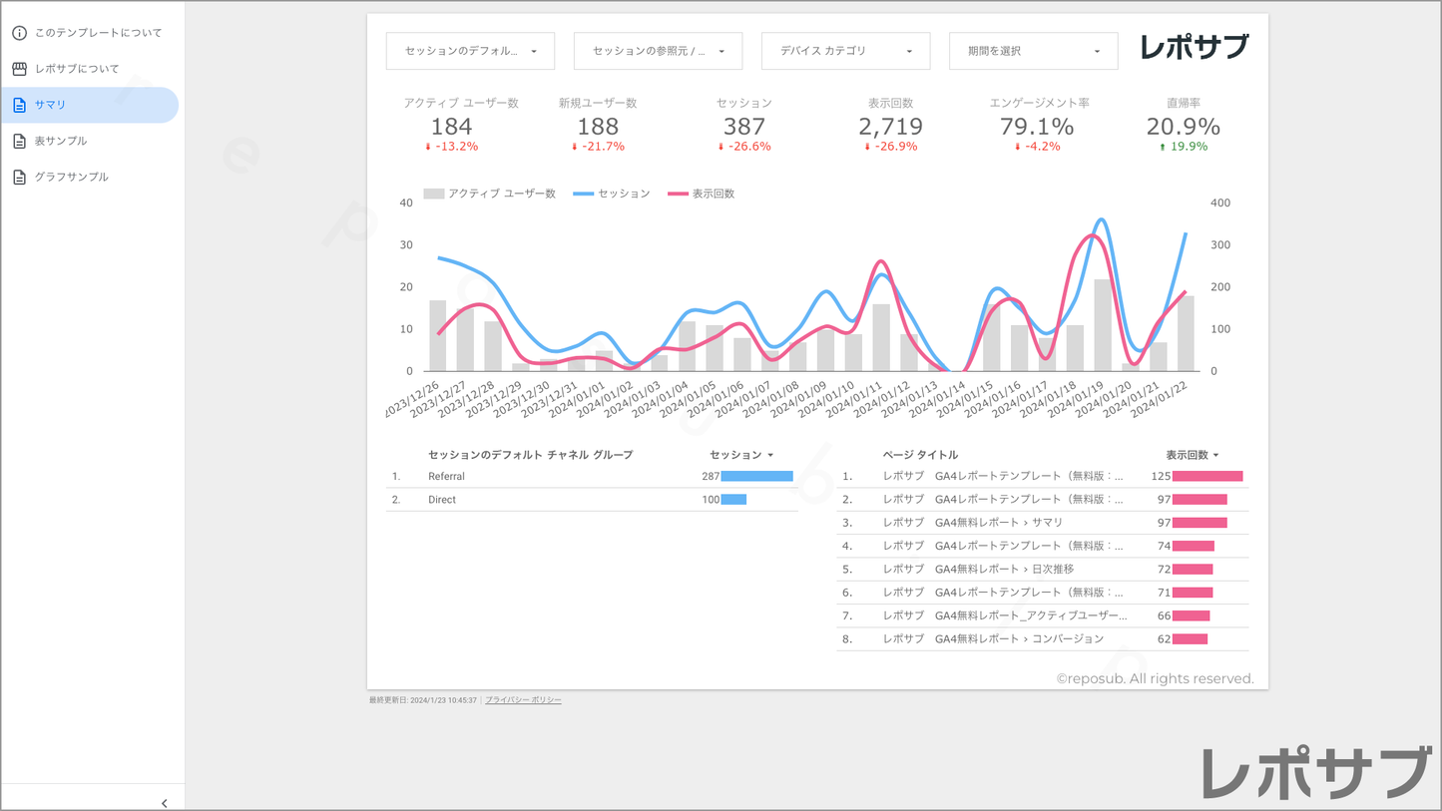Expand the 期間を選択 date range dropdown
Image resolution: width=1442 pixels, height=811 pixels.
[x=1033, y=51]
